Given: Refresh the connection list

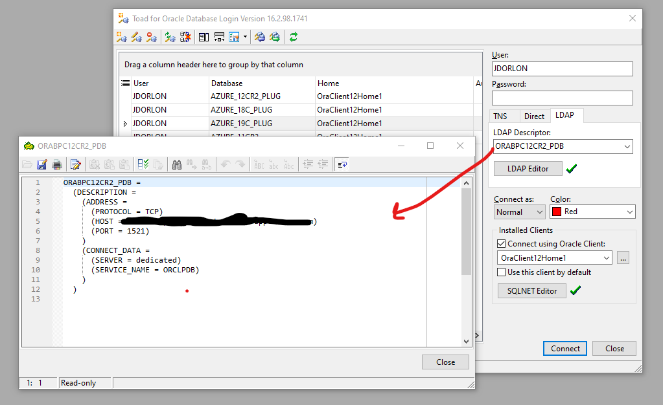Looking at the screenshot, I should tap(293, 37).
